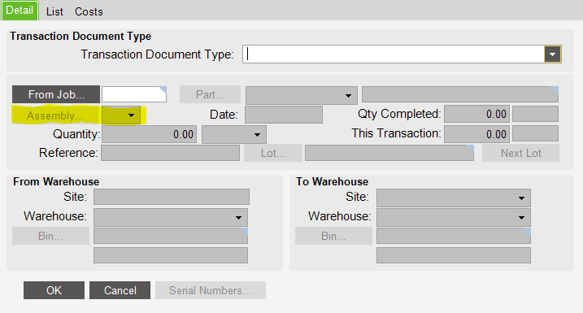Click the OK button
The width and height of the screenshot is (583, 313).
pyautogui.click(x=54, y=290)
